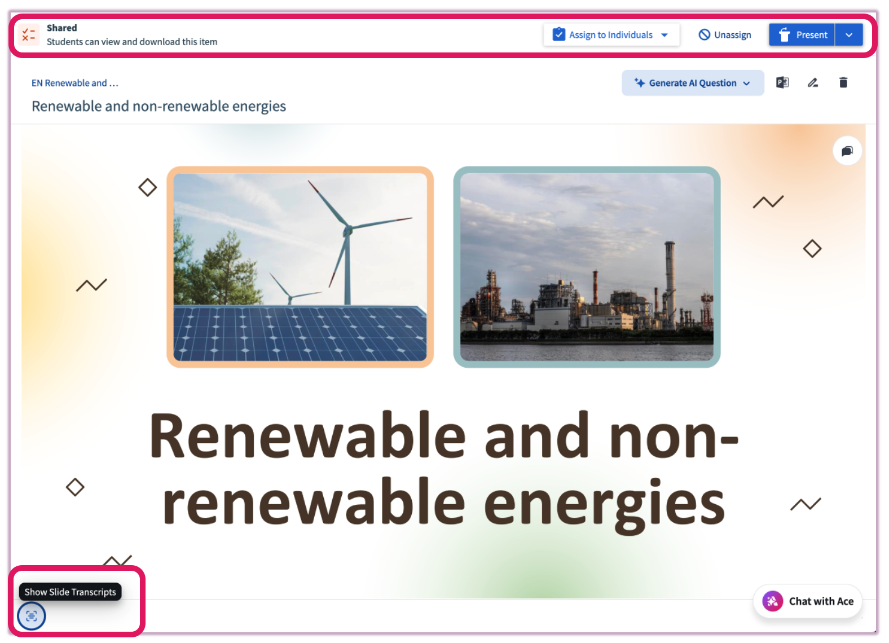Delete the item with the trash icon
Viewport: 889px width, 643px height.
(843, 83)
